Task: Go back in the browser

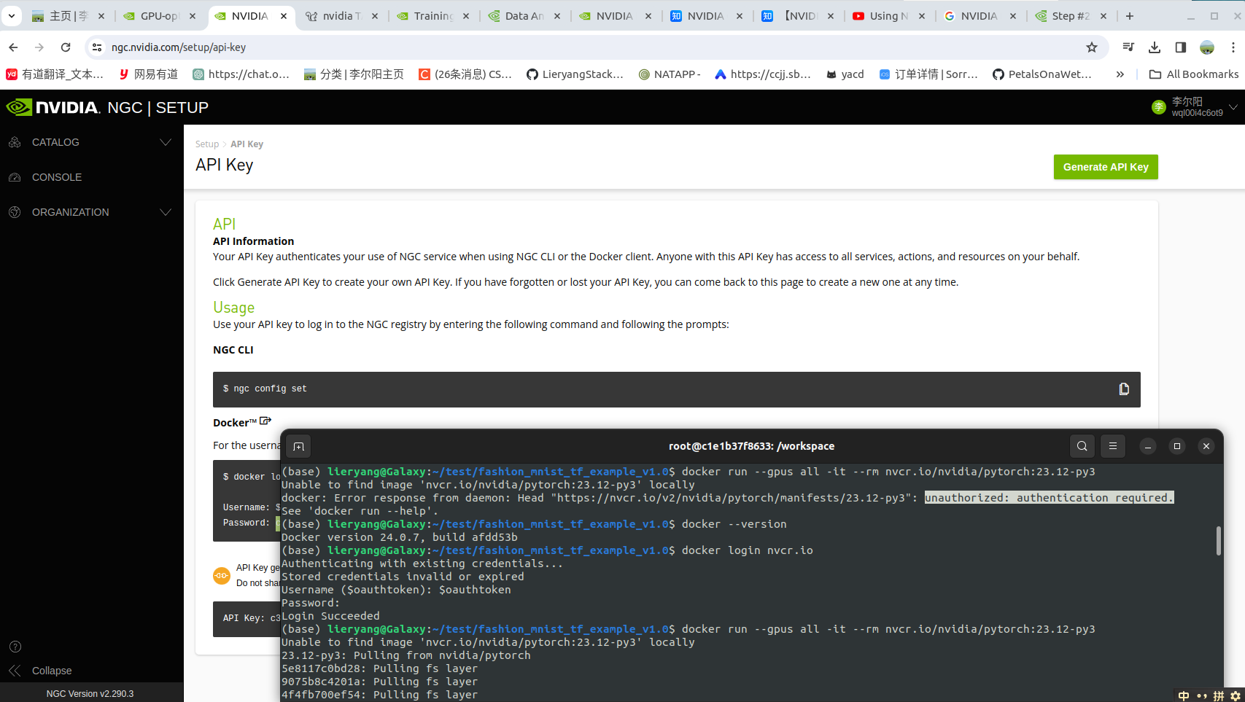Action: pyautogui.click(x=13, y=47)
